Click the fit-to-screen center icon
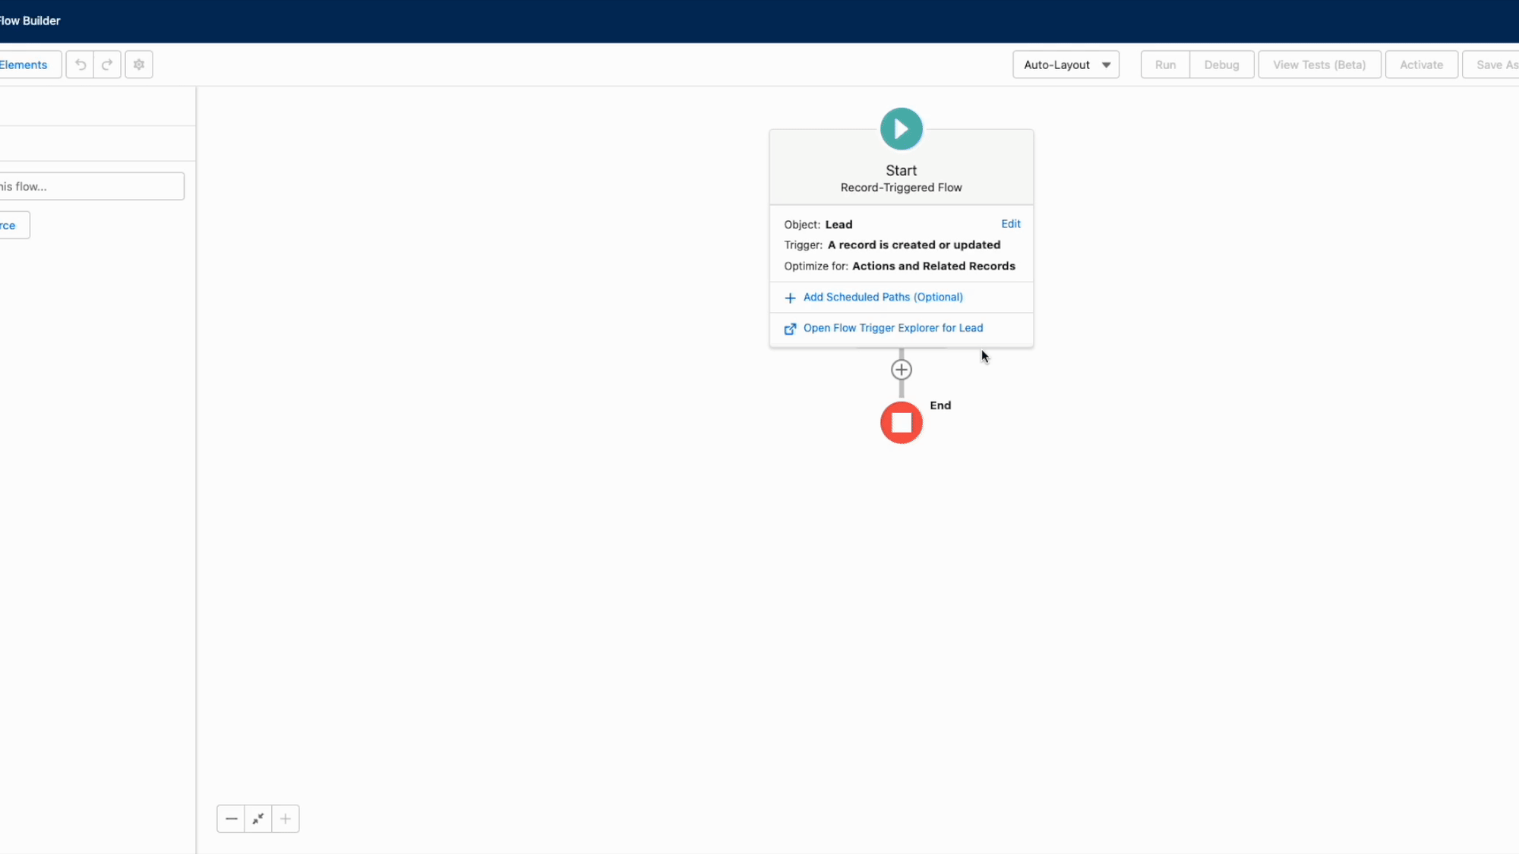Image resolution: width=1519 pixels, height=854 pixels. coord(257,818)
